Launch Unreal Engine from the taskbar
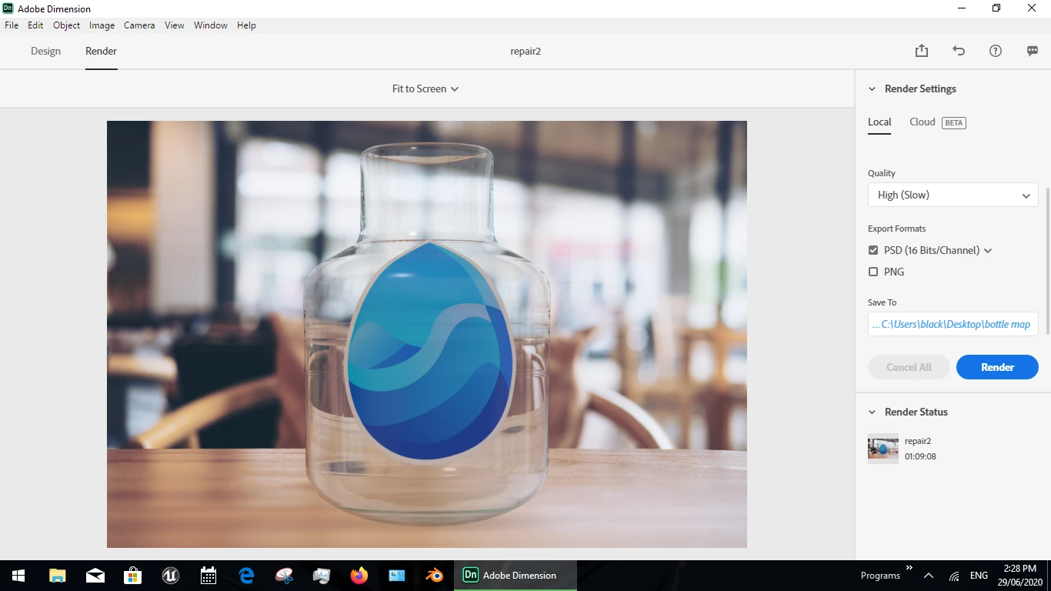 171,575
